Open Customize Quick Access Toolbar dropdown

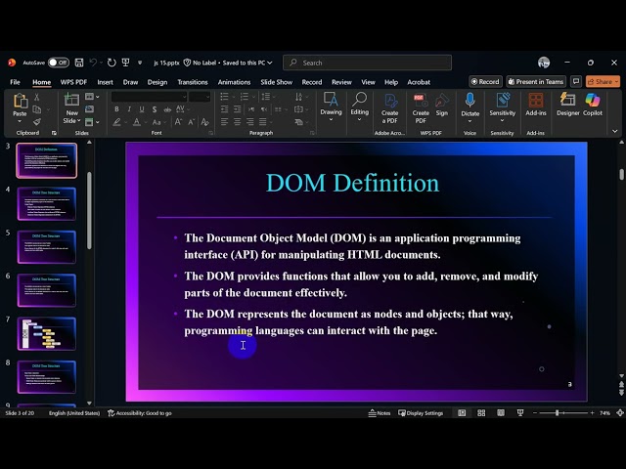(x=140, y=63)
